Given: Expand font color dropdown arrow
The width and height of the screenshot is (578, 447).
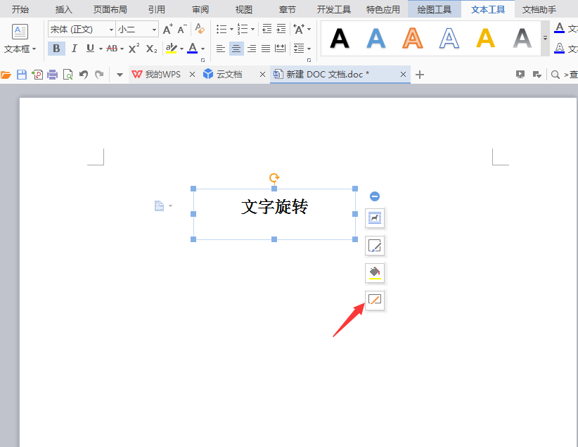Looking at the screenshot, I should coord(203,49).
